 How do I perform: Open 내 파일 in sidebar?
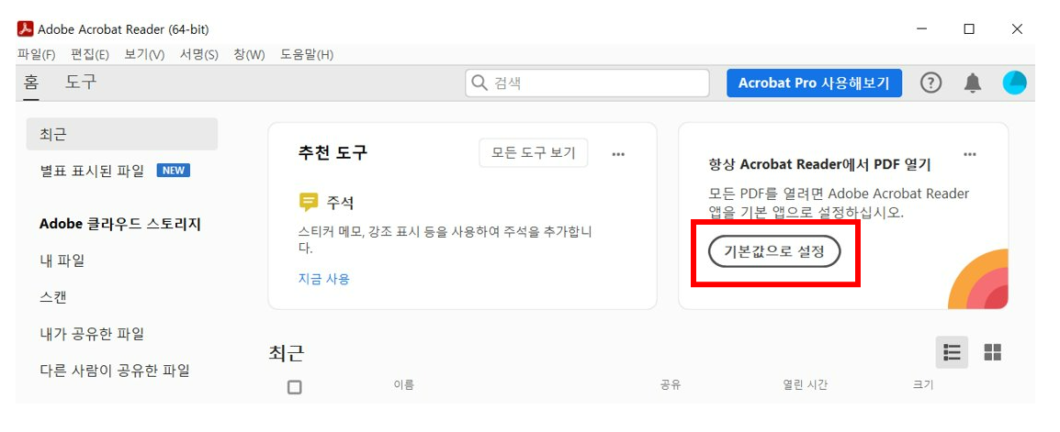click(x=62, y=260)
